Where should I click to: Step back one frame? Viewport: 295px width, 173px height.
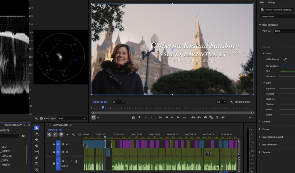(x=167, y=117)
